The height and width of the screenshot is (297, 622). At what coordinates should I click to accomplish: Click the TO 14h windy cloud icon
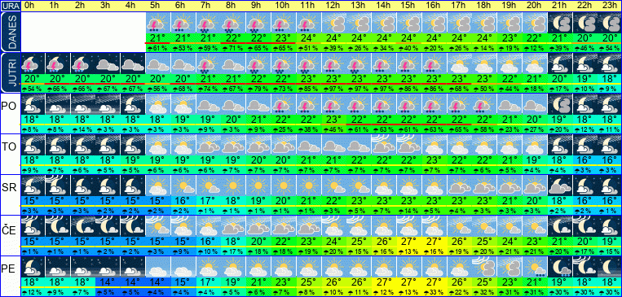[x=384, y=145]
